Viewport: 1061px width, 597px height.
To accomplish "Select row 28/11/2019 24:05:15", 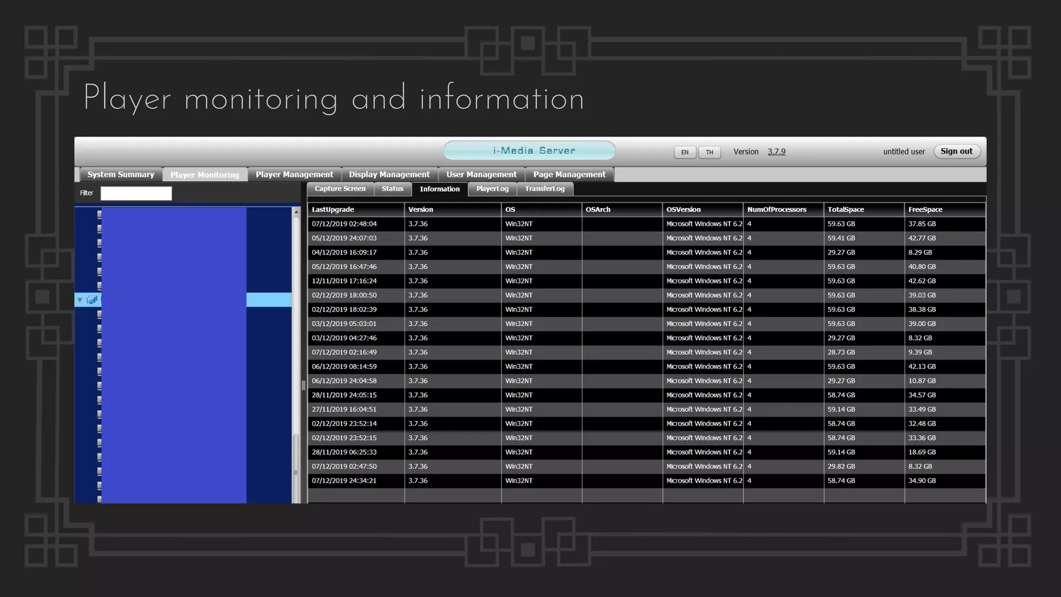I will [x=647, y=395].
